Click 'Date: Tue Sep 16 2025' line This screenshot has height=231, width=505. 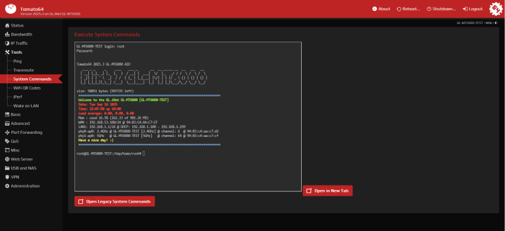click(98, 105)
